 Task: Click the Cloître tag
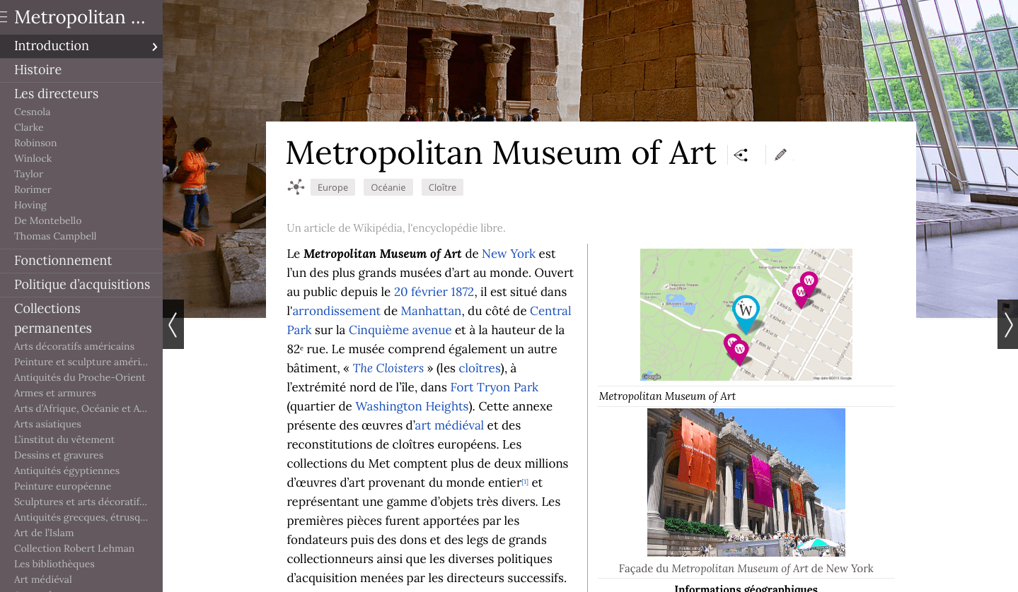[442, 187]
